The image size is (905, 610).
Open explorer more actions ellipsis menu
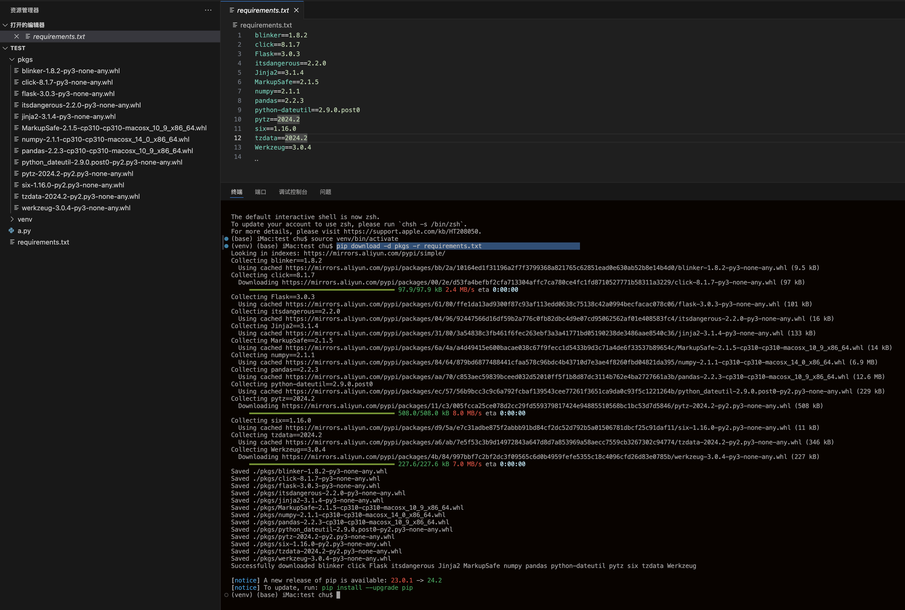[x=208, y=10]
